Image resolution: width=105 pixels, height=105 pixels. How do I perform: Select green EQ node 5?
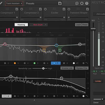(60, 50)
